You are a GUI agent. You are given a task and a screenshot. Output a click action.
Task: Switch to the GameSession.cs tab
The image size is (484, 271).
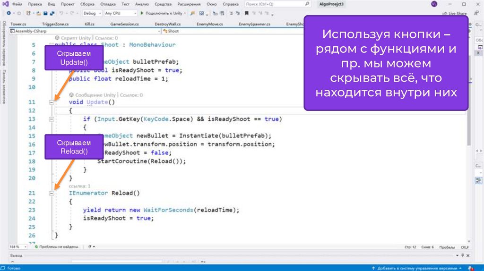[124, 24]
